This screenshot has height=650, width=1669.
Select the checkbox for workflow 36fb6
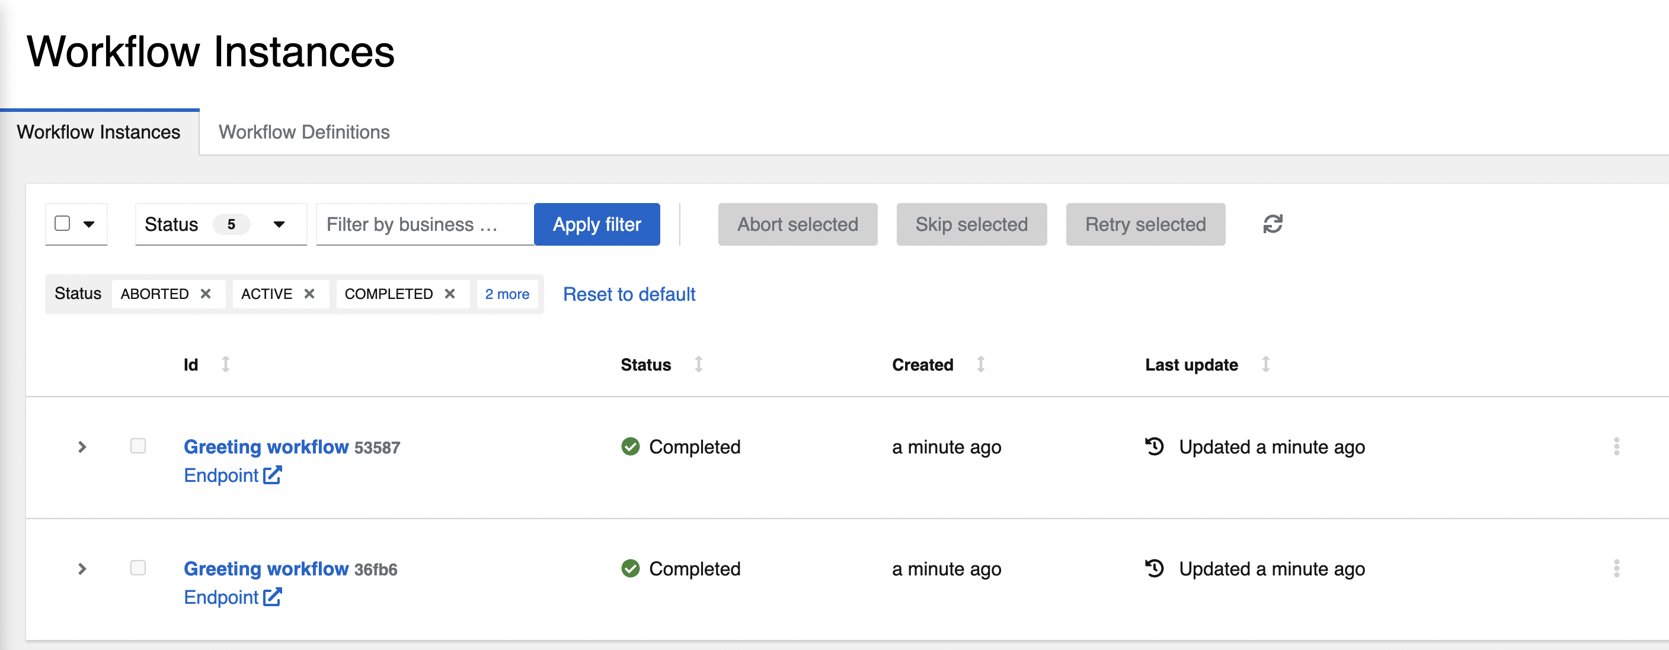tap(138, 568)
